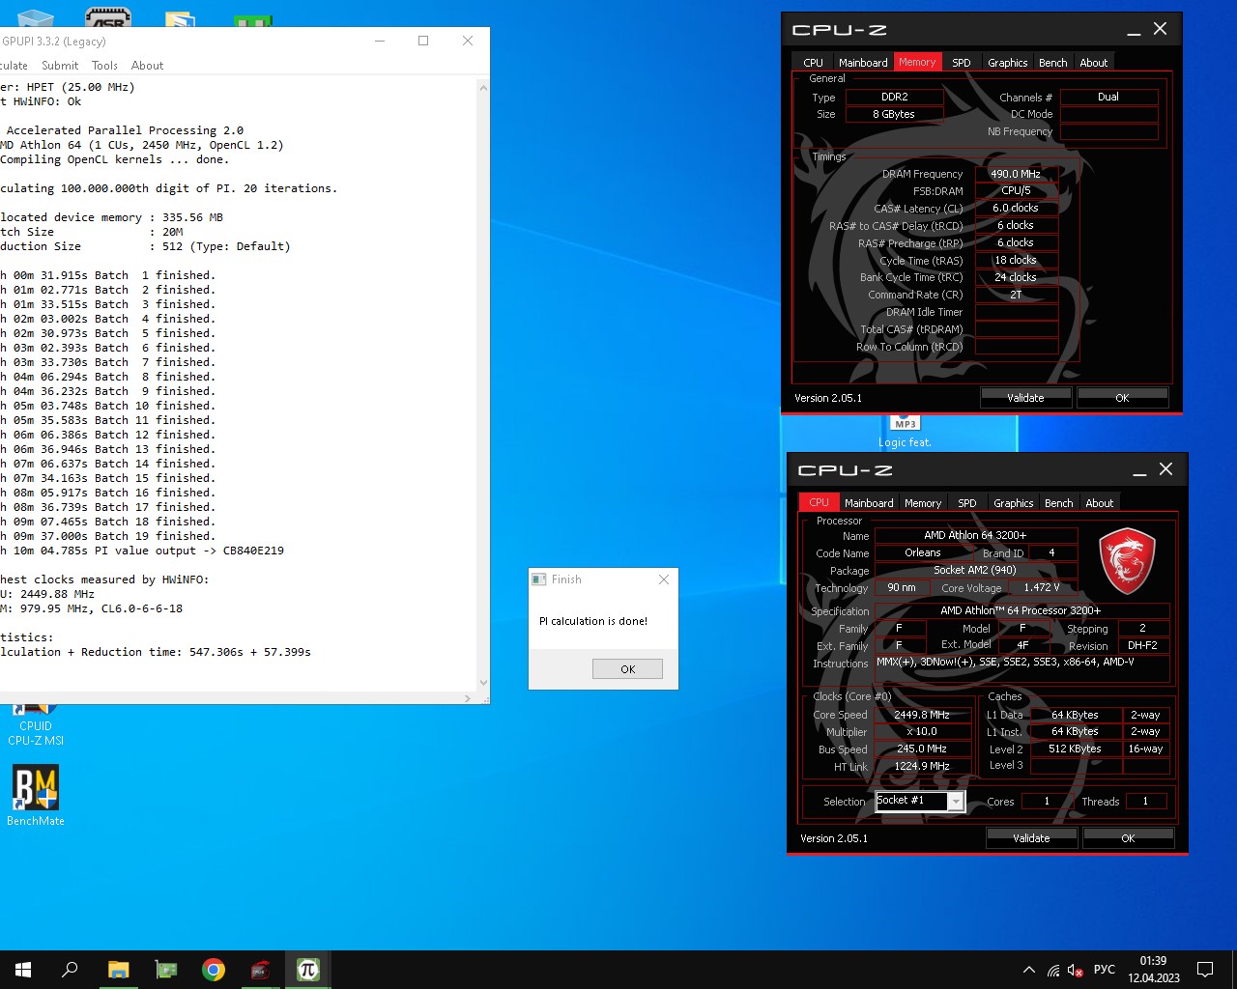Click DRAM Frequency value 490.0 MHz
The image size is (1237, 989).
[1016, 174]
